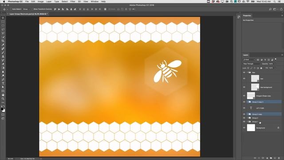Toggle visibility of Group 2 copy 2
This screenshot has height=160, width=284.
(x=244, y=102)
